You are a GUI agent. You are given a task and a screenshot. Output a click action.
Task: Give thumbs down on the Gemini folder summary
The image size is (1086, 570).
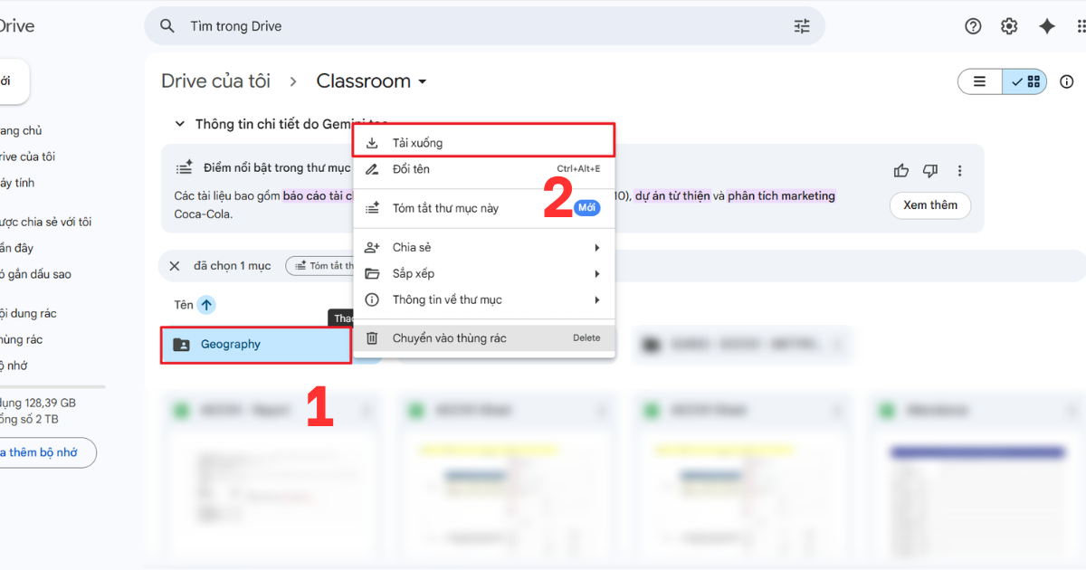click(x=929, y=170)
